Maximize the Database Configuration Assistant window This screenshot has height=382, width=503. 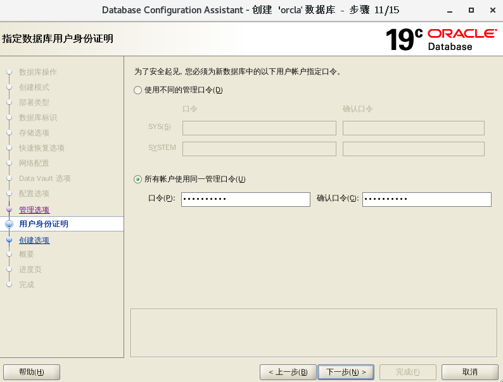(x=471, y=10)
